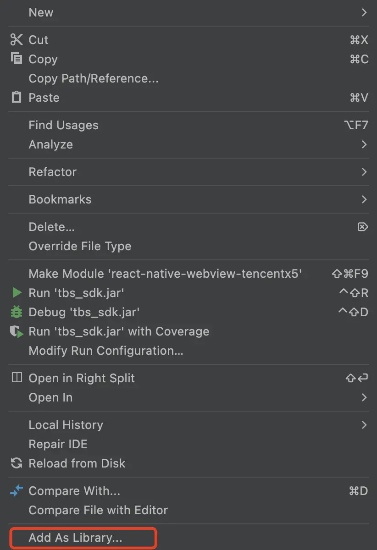The image size is (377, 550).
Task: Click the green Run triangle icon
Action: tap(17, 293)
